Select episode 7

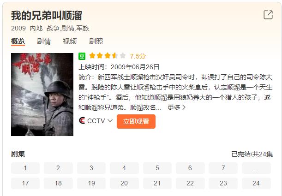point(223,168)
